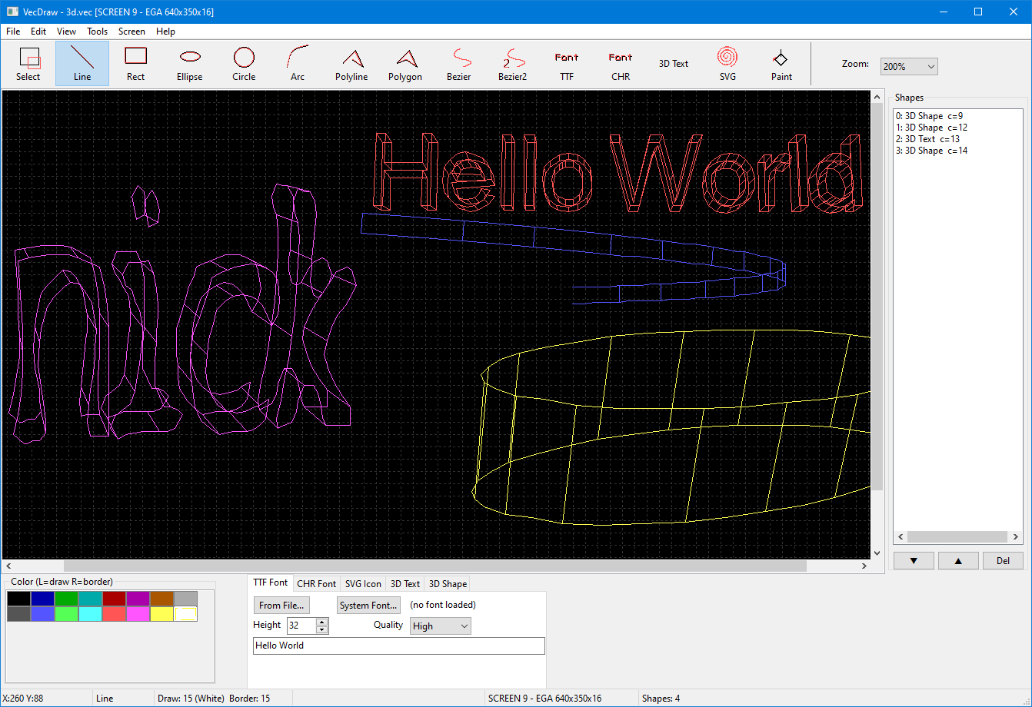Choose the SVG spiral tool
This screenshot has height=707, width=1032.
point(727,63)
